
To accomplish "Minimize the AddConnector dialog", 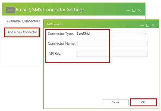I will point(142,25).
